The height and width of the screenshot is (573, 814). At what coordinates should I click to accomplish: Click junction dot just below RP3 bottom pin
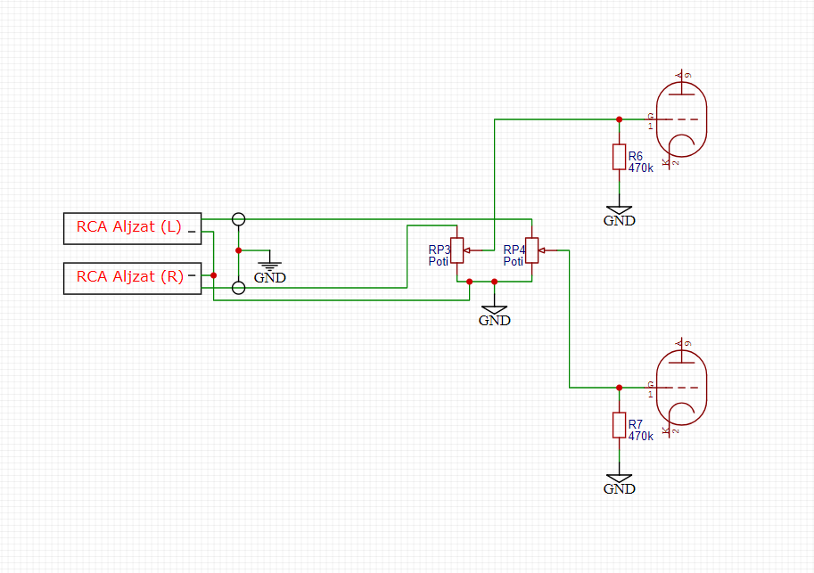469,282
